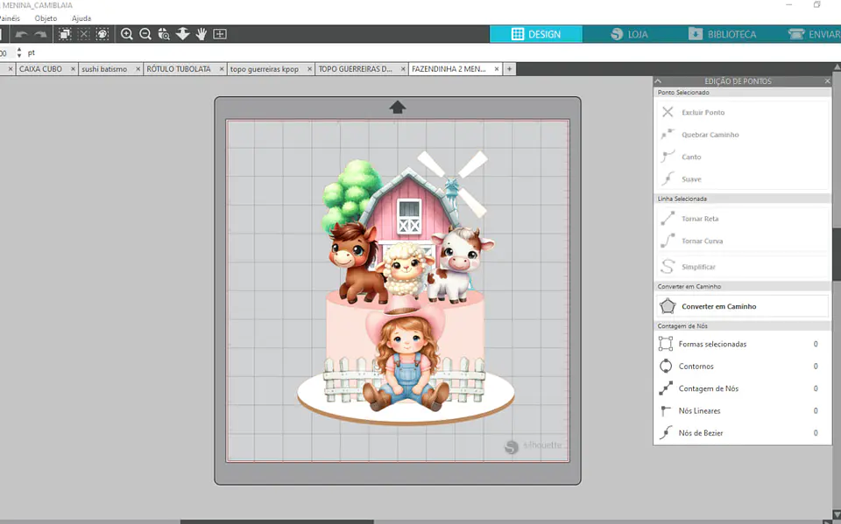
Task: Click the Nós Lineares icon
Action: pyautogui.click(x=666, y=410)
